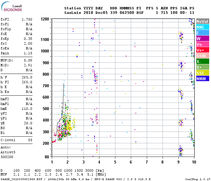
Task: Click the h`F value 265.0
Action: coord(27,77)
